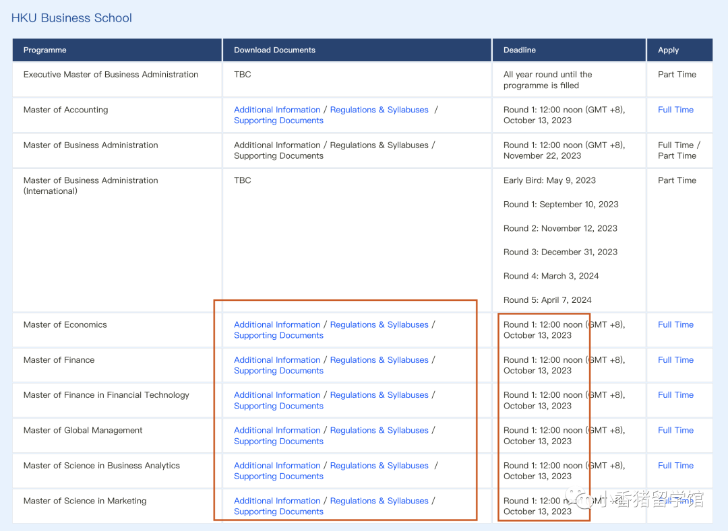This screenshot has width=728, height=531.
Task: Click the 'Round 2: November 12, 2023' deadline
Action: click(560, 228)
